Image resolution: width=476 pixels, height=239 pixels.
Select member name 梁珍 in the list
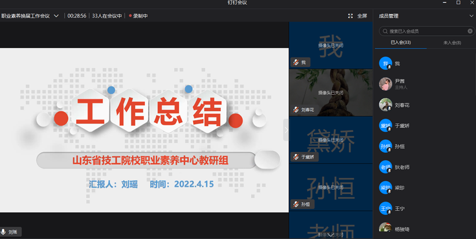point(400,188)
